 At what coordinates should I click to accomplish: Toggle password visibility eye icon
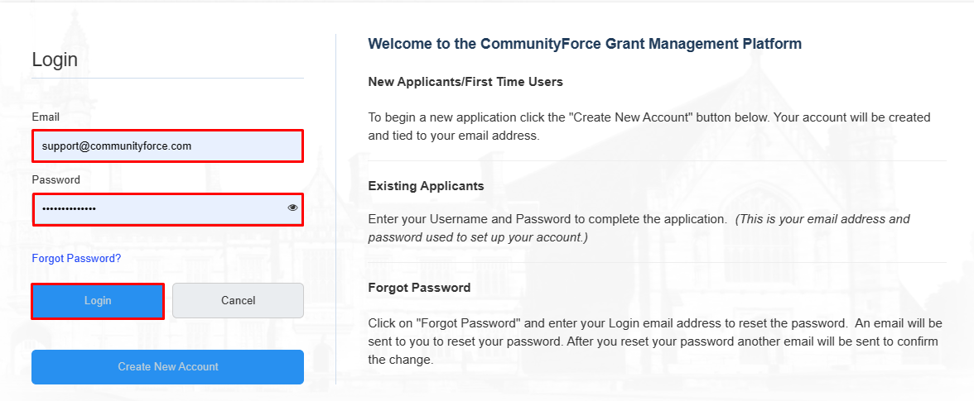point(292,208)
